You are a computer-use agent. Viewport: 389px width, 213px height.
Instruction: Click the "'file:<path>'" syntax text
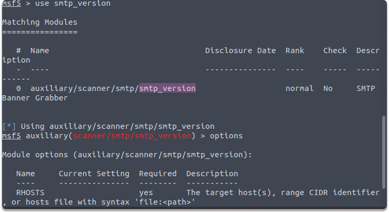tap(165, 202)
